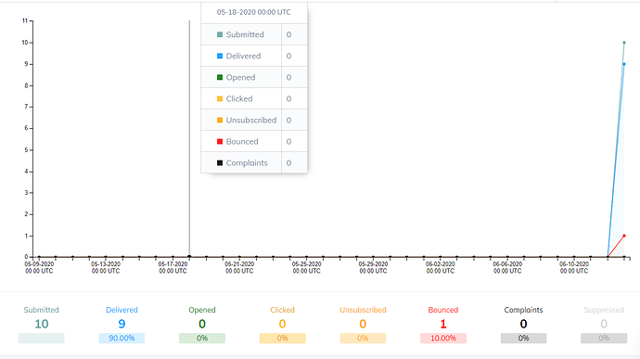This screenshot has height=359, width=640.
Task: Click the Submitted summary label
Action: (x=41, y=310)
